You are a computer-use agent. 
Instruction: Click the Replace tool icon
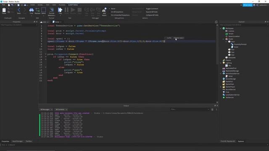point(37,10)
